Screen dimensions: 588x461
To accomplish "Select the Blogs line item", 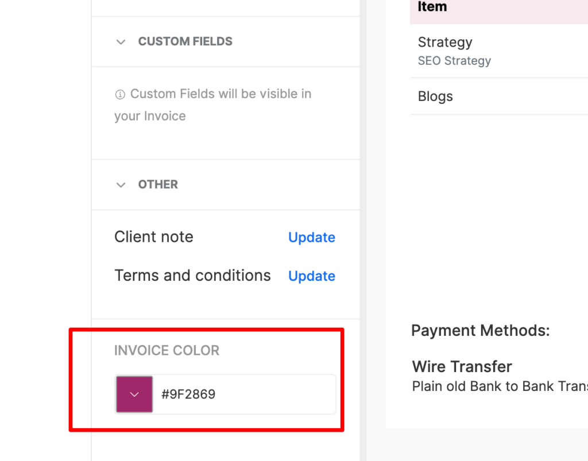I will click(x=435, y=96).
